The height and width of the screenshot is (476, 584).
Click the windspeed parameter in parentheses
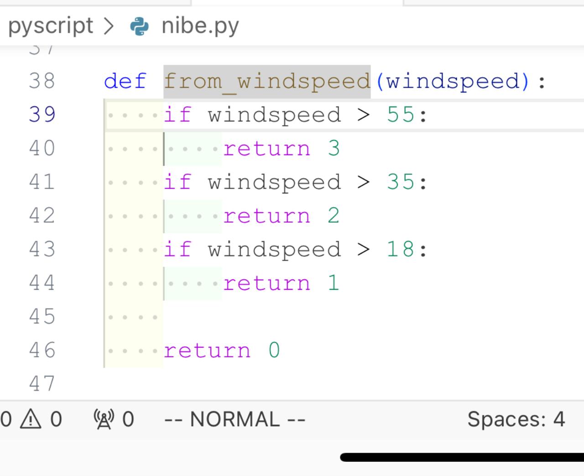(x=453, y=81)
